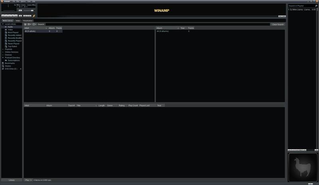
Task: Toggle repeat in the player
Action: pos(30,16)
